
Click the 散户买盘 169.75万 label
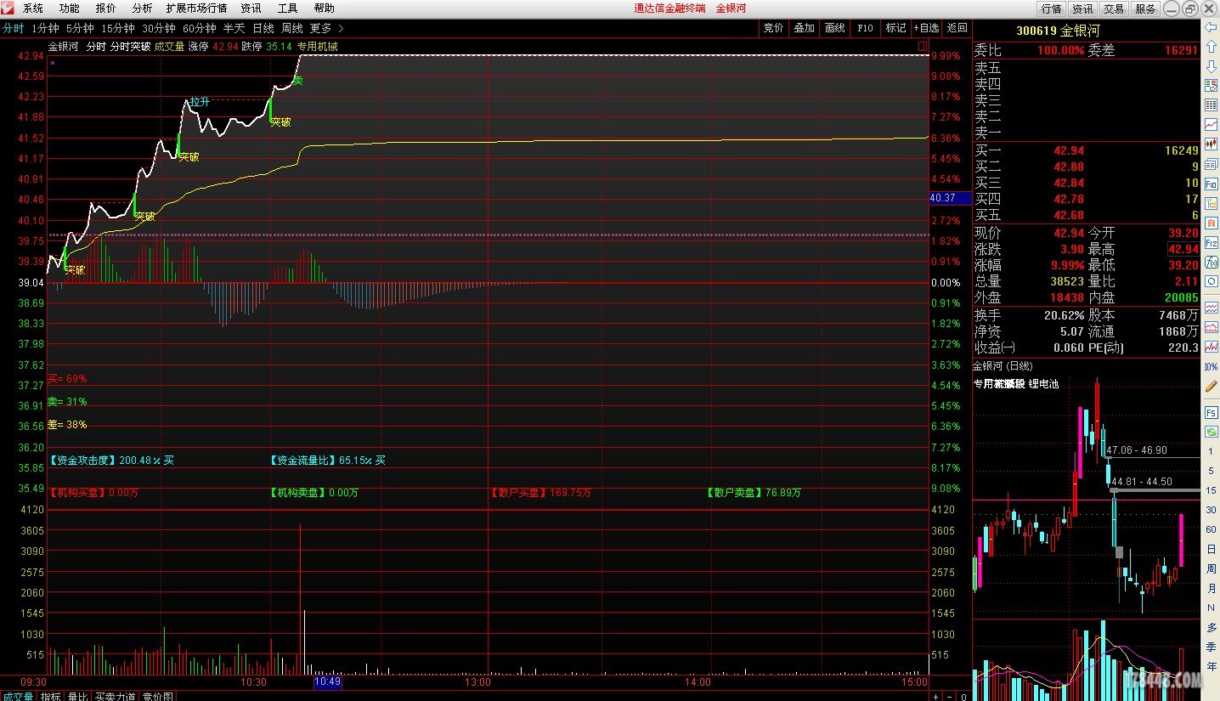point(540,492)
